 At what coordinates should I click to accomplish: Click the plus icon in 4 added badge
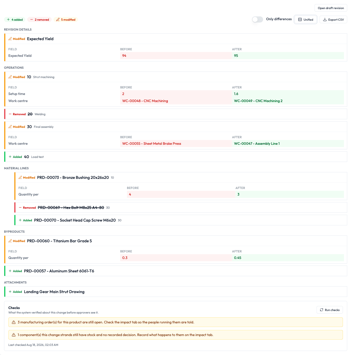coord(8,19)
